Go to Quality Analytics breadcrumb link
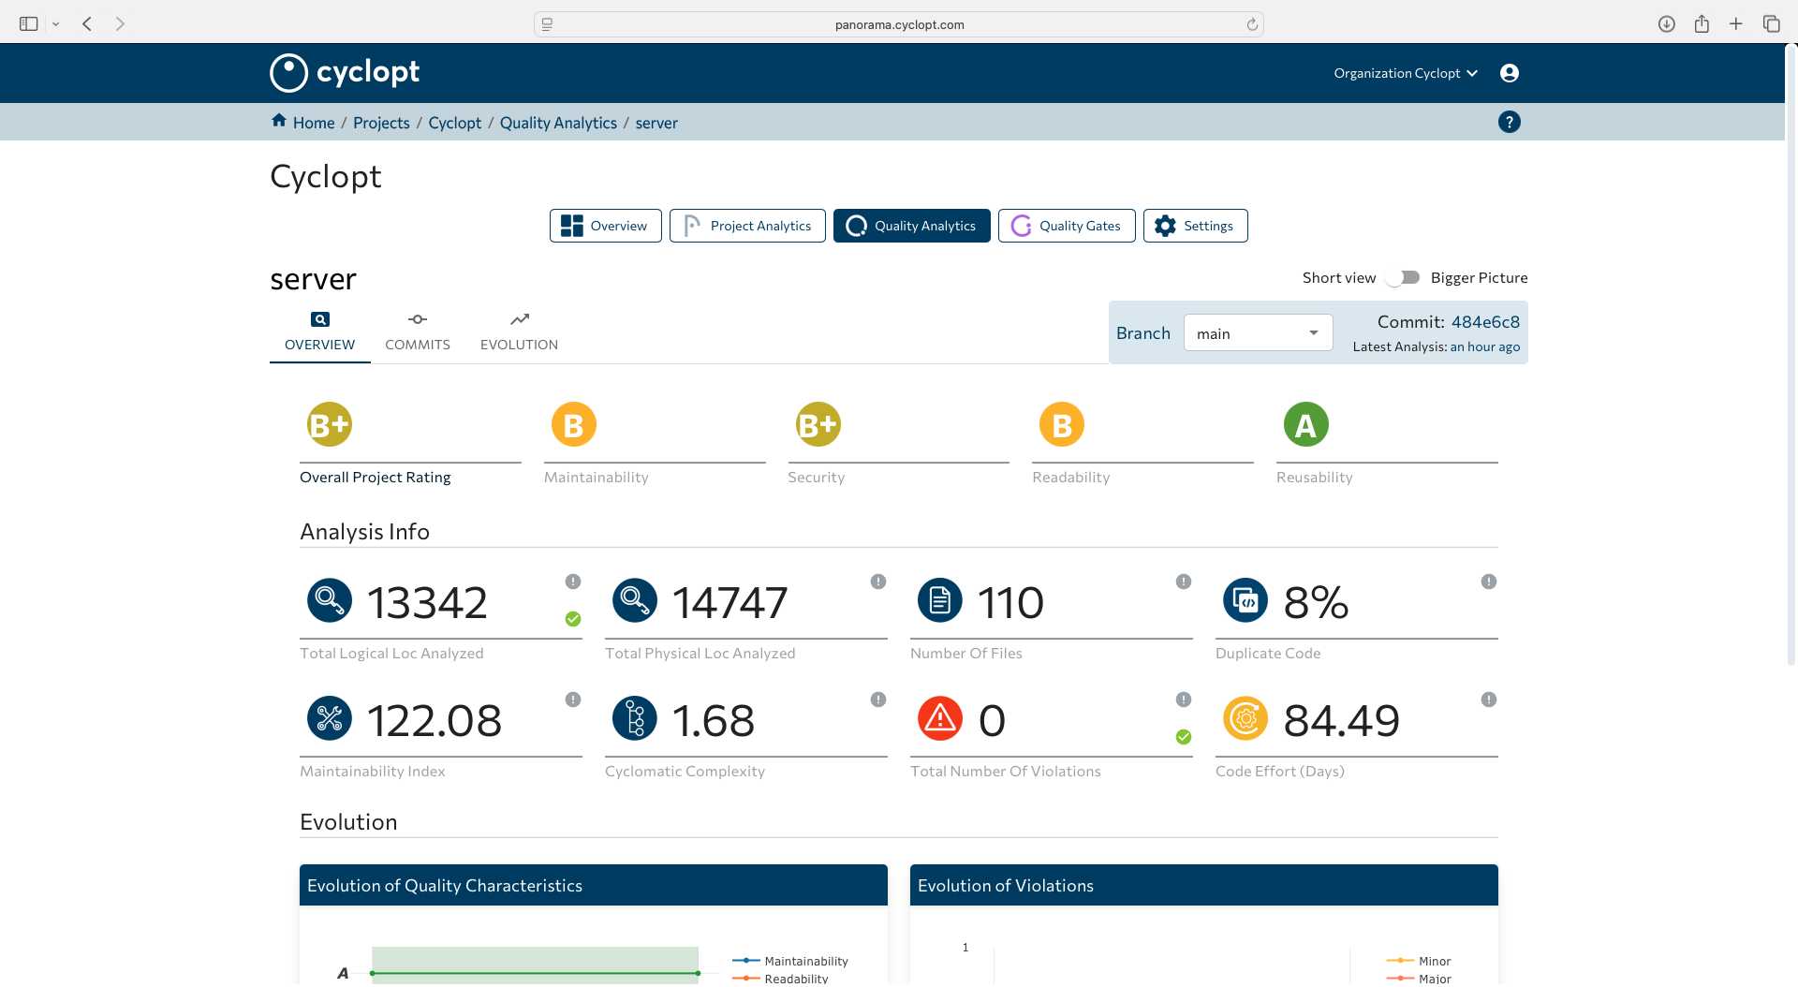This screenshot has width=1798, height=987. tap(558, 123)
